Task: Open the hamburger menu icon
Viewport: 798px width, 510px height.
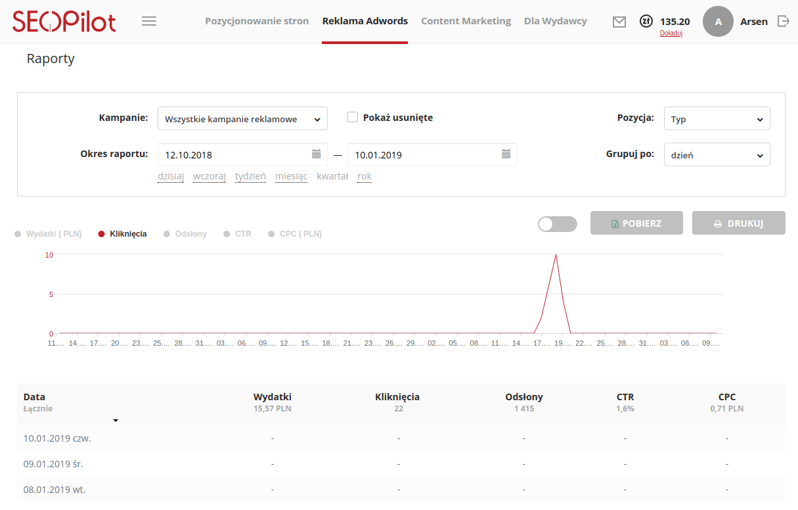Action: [x=149, y=21]
